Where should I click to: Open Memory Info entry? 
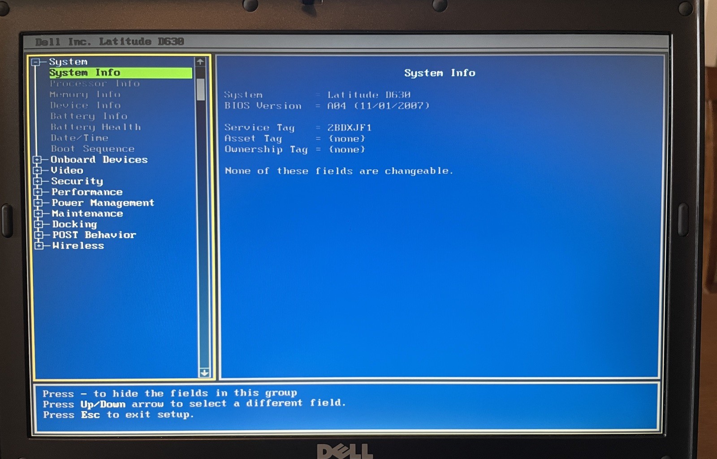(x=85, y=94)
